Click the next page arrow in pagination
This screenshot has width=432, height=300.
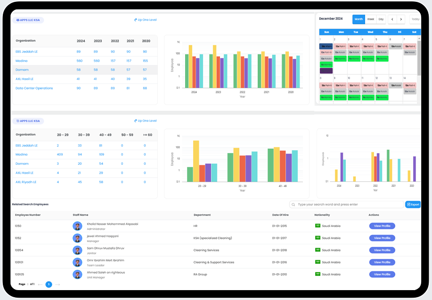coord(57,284)
